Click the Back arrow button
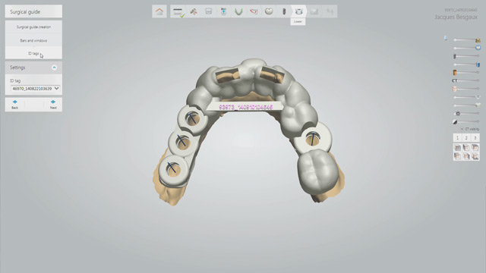Image resolution: width=486 pixels, height=273 pixels. click(14, 105)
